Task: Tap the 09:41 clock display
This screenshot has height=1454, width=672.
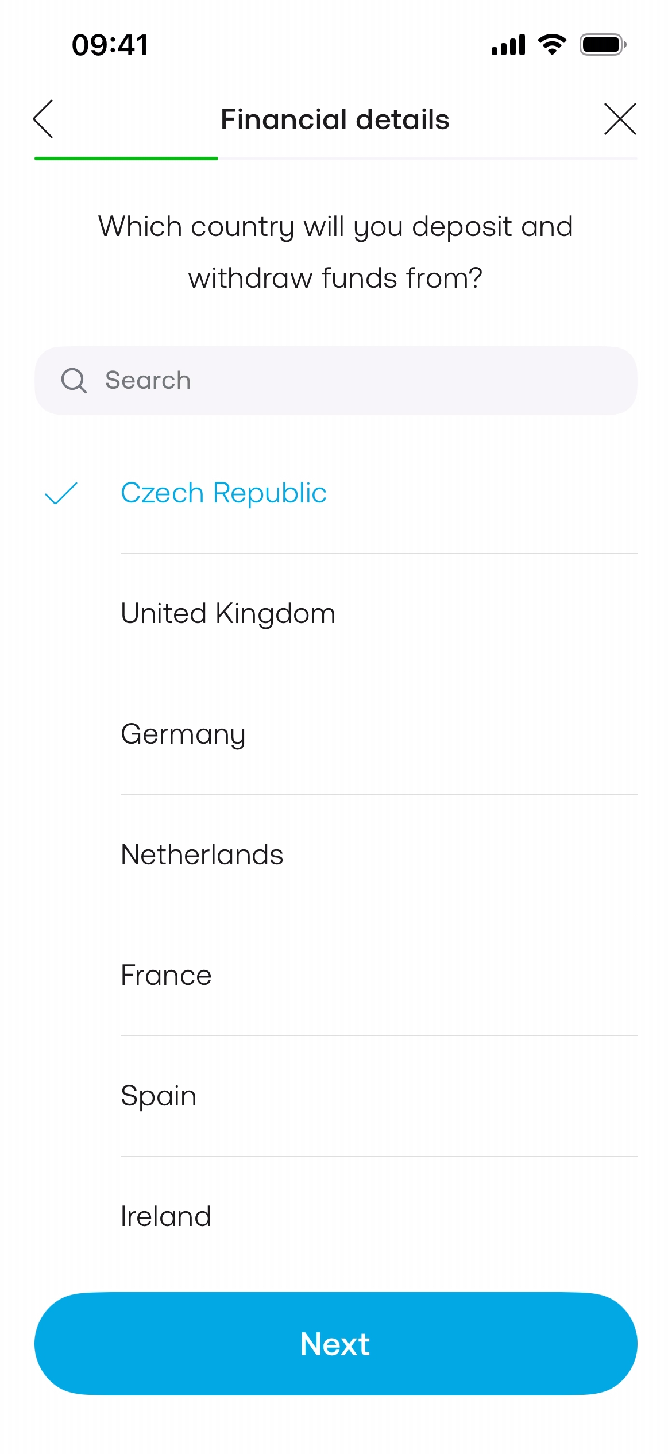Action: (110, 45)
